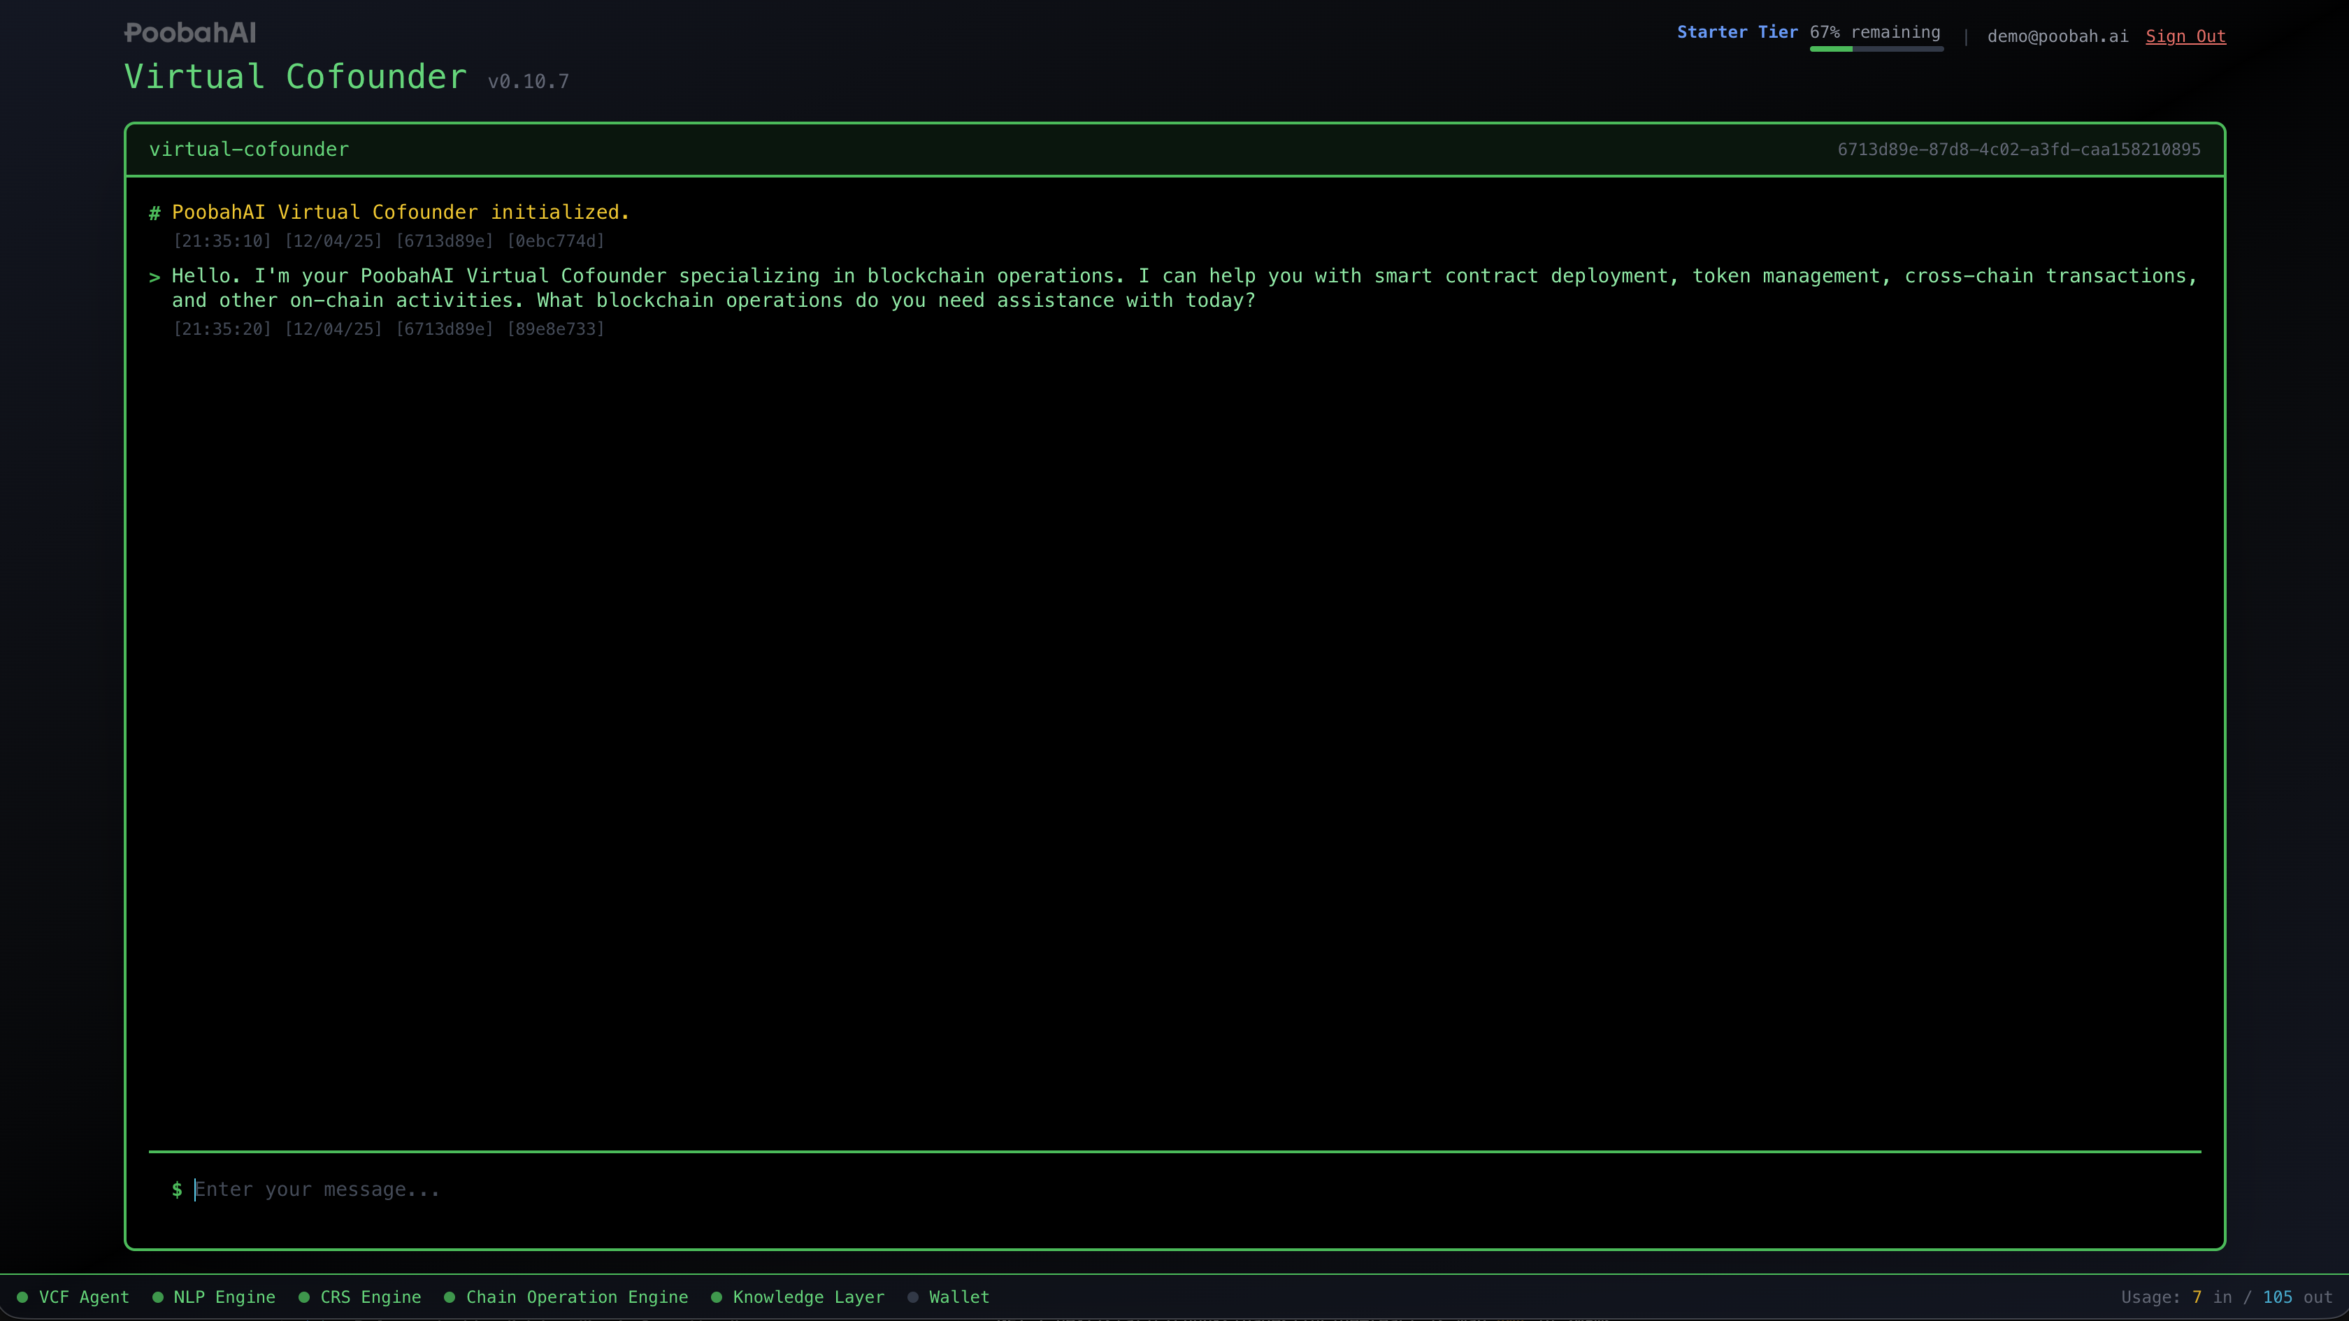Open the Starter Tier plan details
The height and width of the screenshot is (1321, 2349).
1736,31
